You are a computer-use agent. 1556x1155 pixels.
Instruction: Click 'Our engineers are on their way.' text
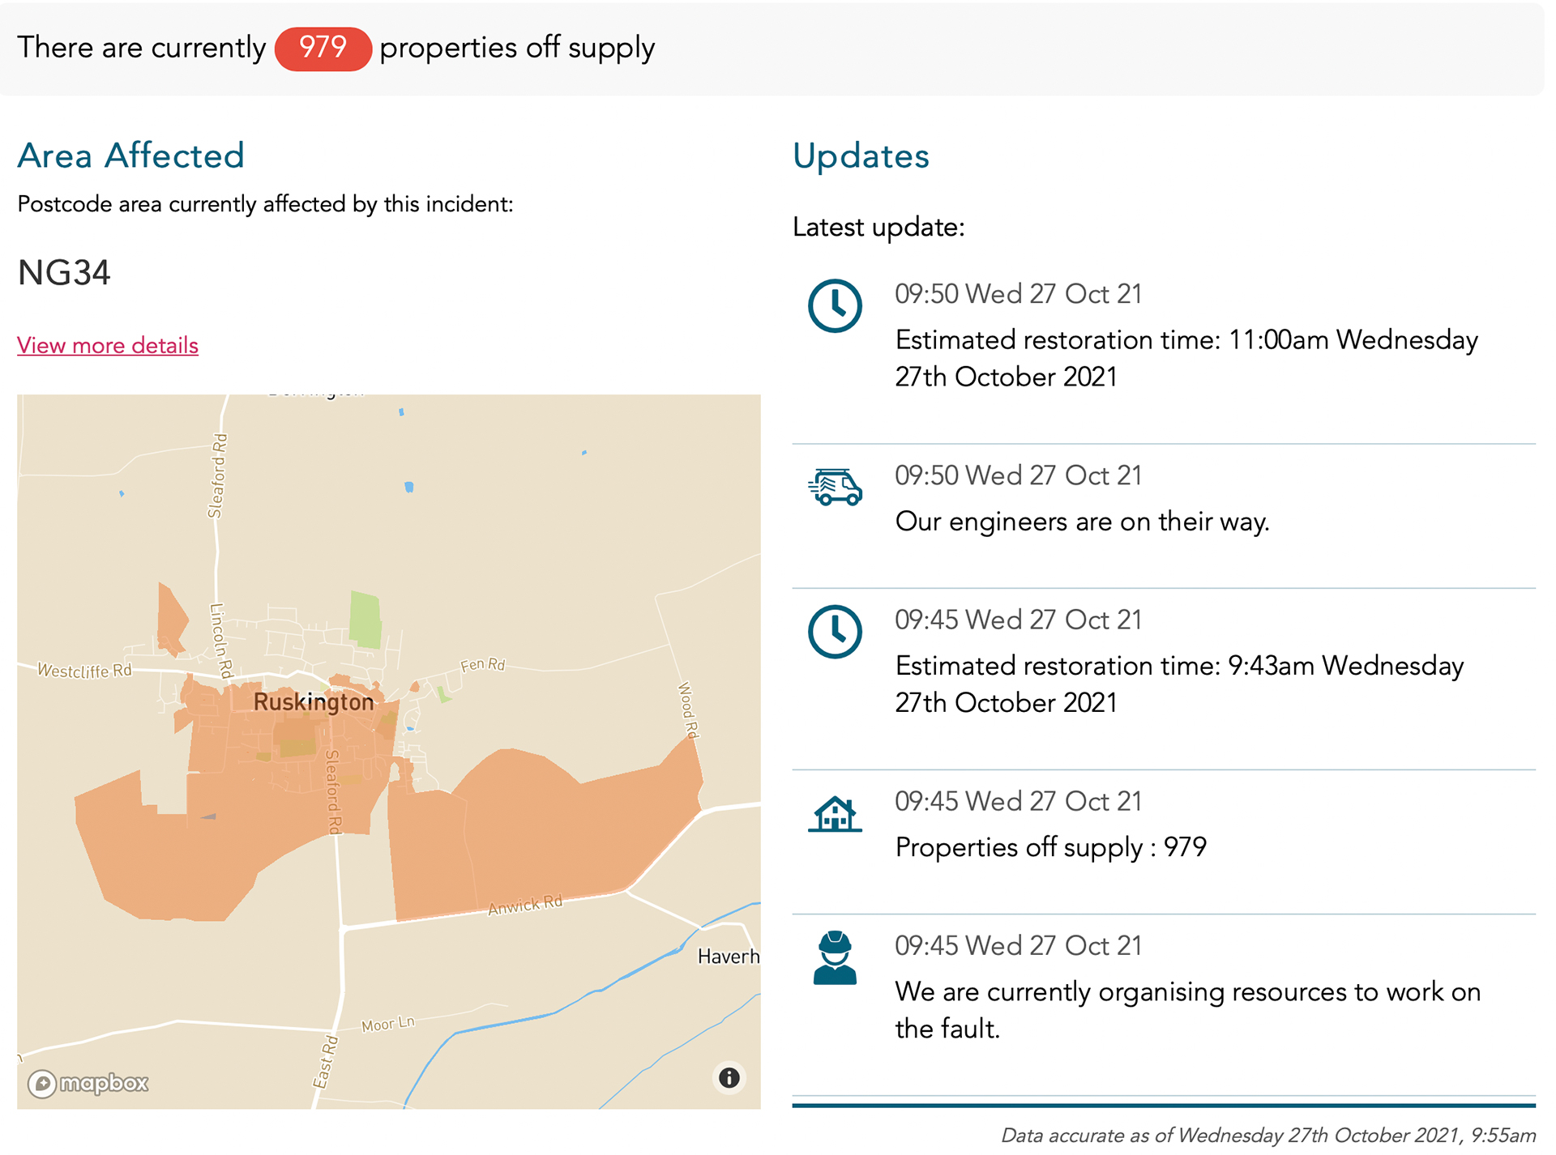pos(1082,522)
